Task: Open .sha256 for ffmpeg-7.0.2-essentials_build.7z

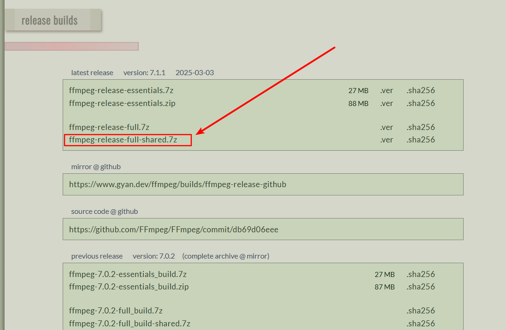Action: tap(420, 274)
